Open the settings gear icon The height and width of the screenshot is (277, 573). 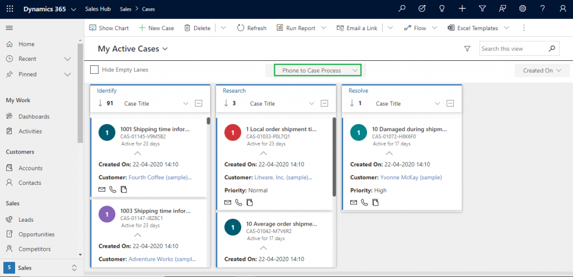coord(523,9)
